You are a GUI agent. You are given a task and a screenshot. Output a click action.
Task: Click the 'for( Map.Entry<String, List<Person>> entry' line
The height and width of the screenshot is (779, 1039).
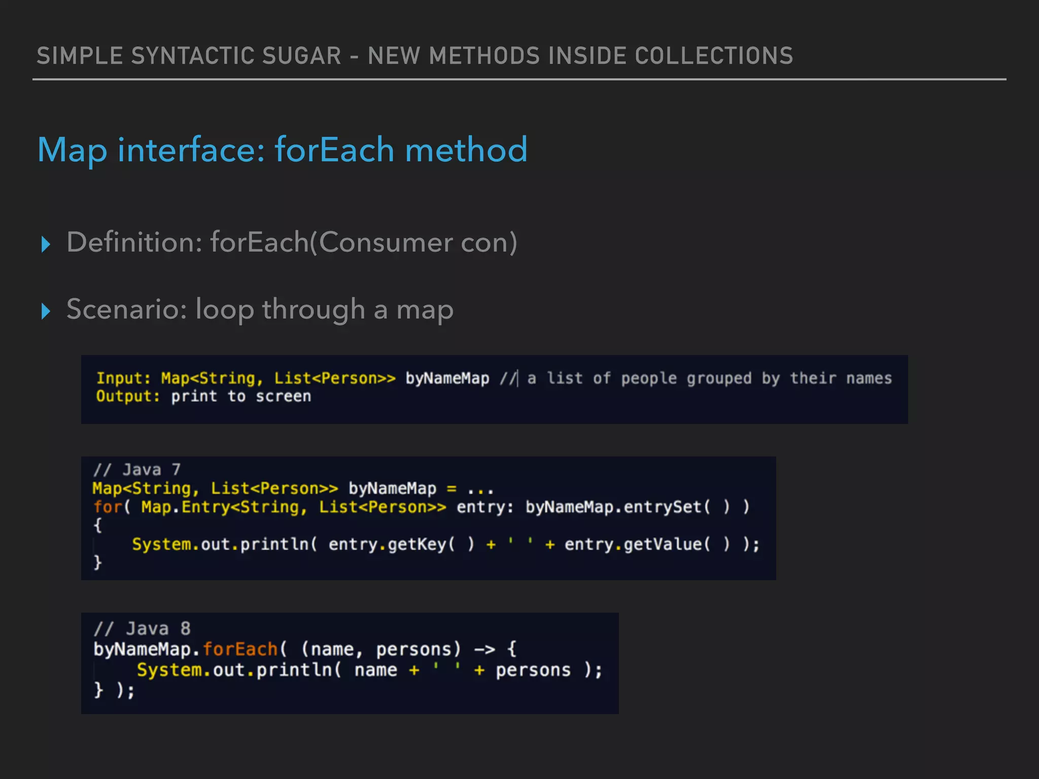(x=421, y=507)
